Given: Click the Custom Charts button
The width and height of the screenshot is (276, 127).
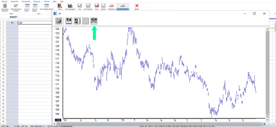Looking at the screenshot, I should pos(123,7).
